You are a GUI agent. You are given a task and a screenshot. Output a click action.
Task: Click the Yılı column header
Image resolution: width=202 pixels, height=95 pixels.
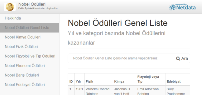pyautogui.click(x=79, y=79)
